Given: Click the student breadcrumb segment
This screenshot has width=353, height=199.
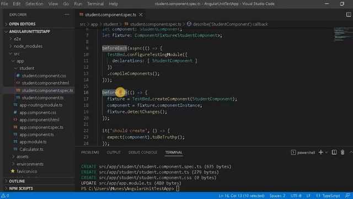Looking at the screenshot, I should tap(110, 24).
